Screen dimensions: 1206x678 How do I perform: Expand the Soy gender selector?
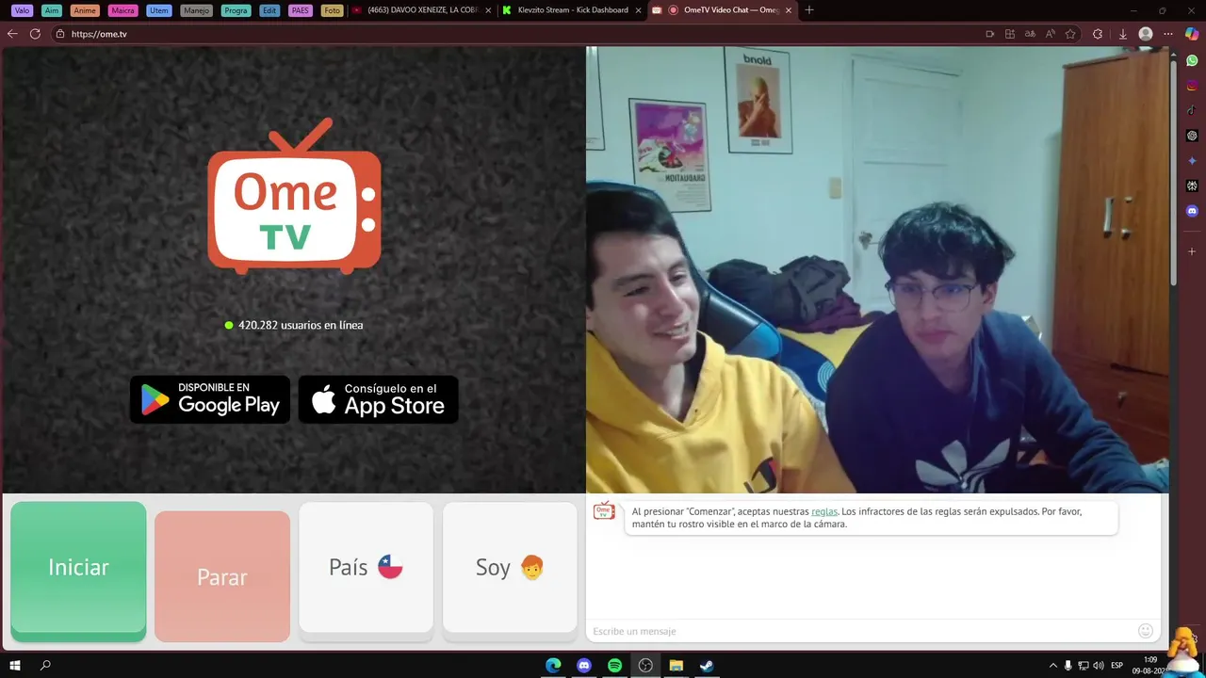[x=510, y=567]
